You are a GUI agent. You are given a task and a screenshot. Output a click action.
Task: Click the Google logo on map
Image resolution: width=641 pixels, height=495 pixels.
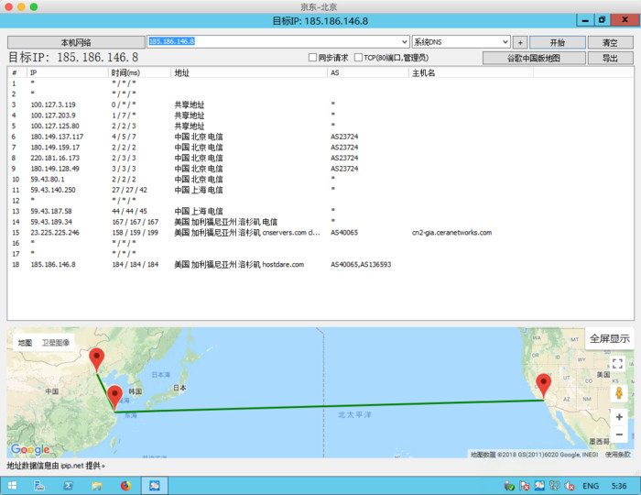tap(30, 449)
